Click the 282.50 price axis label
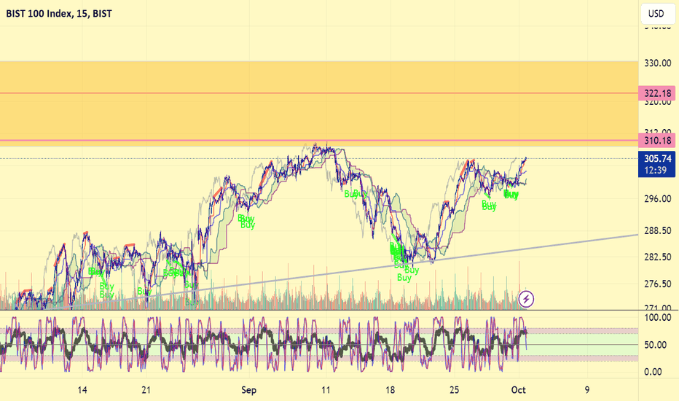The height and width of the screenshot is (401, 679). click(657, 257)
